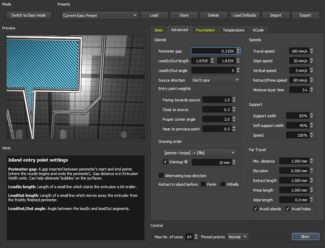The height and width of the screenshot is (248, 325).
Task: Click the Minimum layer time field
Action: click(298, 90)
